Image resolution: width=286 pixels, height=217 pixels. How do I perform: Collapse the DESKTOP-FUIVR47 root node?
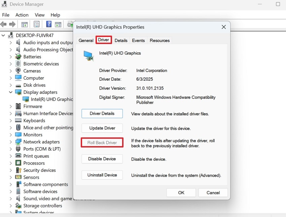point(3,35)
